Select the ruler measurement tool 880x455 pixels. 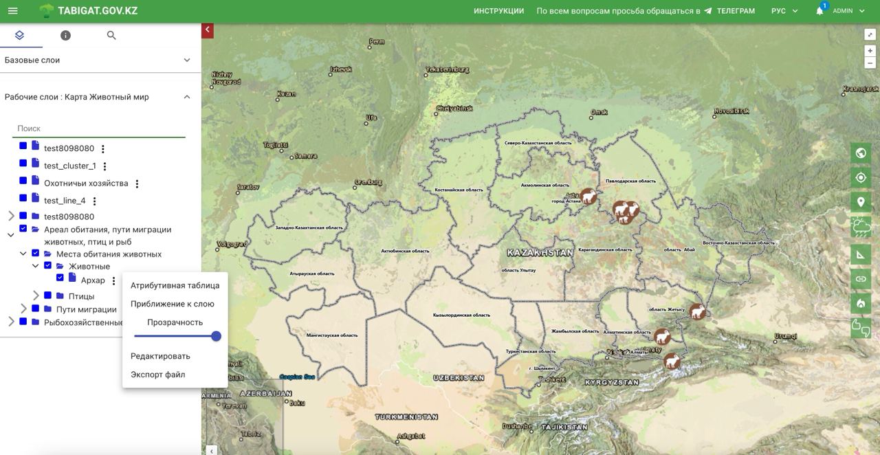coord(861,255)
